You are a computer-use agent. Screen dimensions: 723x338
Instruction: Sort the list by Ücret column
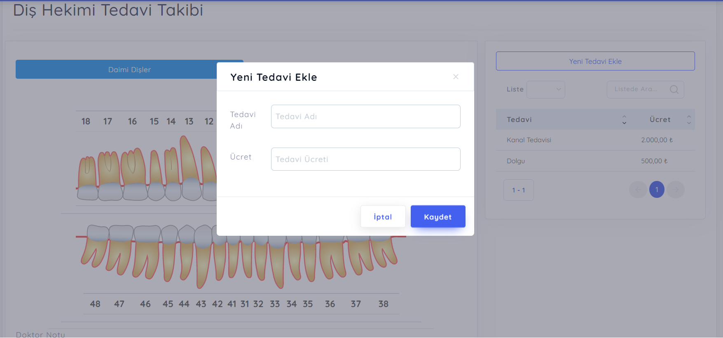tap(689, 120)
